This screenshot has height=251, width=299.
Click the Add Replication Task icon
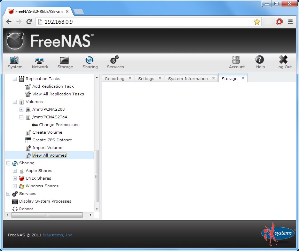tap(28, 87)
